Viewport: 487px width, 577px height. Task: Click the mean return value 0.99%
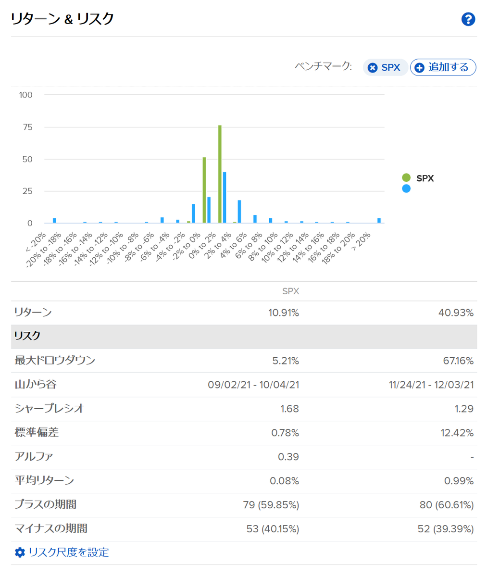point(460,481)
